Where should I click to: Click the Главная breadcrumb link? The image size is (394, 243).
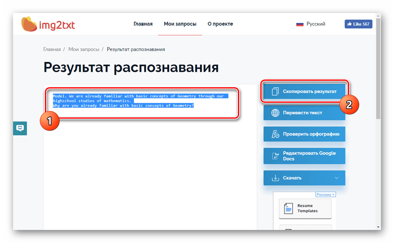[x=52, y=49]
